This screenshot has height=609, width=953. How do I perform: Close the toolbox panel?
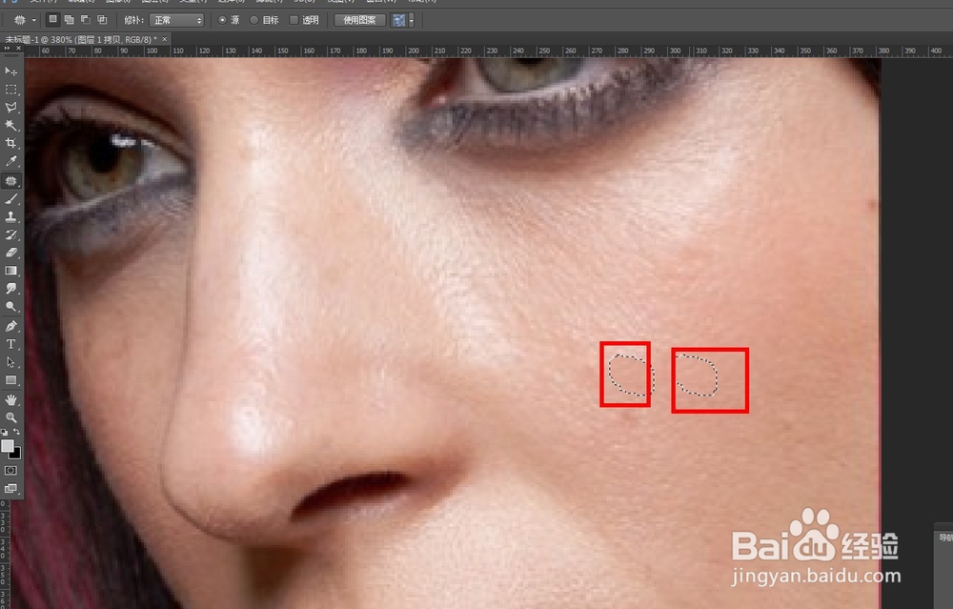18,48
